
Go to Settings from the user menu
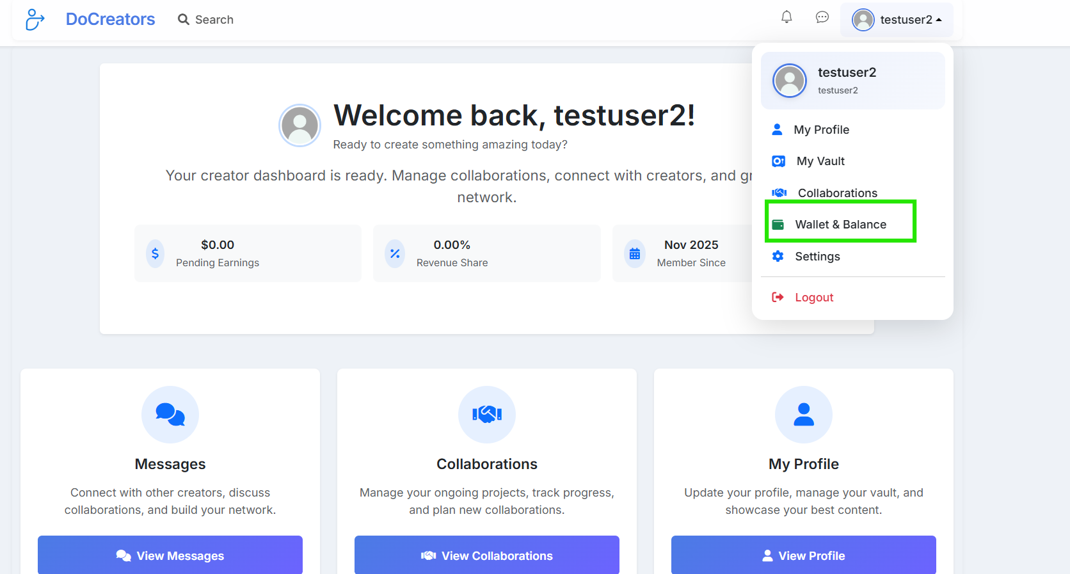pos(817,257)
